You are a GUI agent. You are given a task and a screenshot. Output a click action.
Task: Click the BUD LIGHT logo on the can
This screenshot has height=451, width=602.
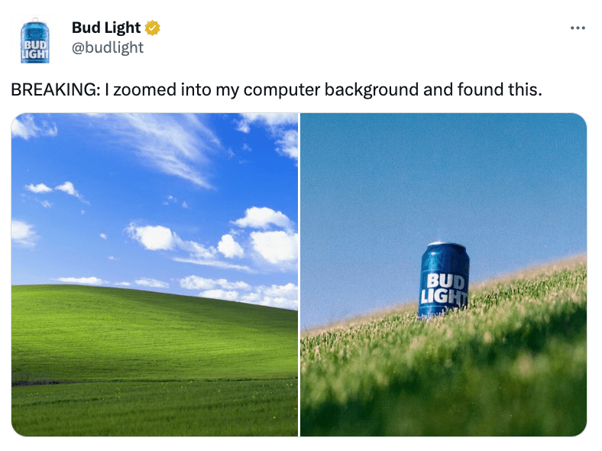click(445, 289)
